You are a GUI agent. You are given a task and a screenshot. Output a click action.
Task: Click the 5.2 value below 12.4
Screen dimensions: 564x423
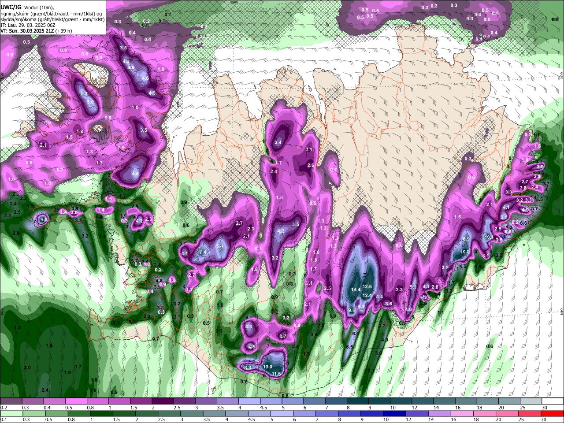(x=361, y=307)
